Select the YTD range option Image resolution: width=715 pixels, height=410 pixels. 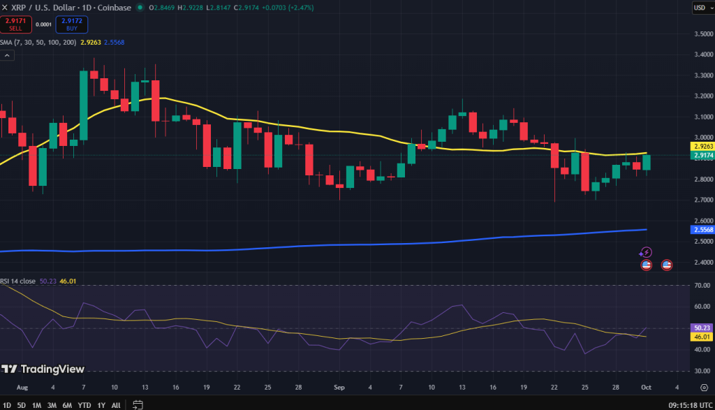pyautogui.click(x=84, y=404)
